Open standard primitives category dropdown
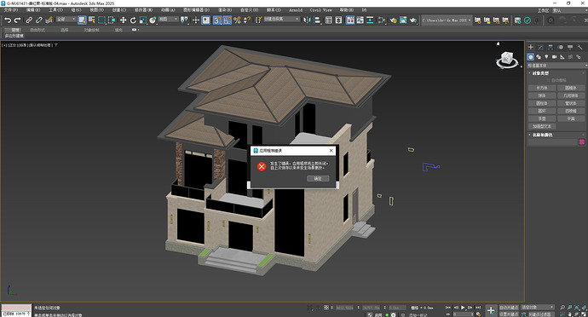The width and height of the screenshot is (588, 317). pos(556,66)
